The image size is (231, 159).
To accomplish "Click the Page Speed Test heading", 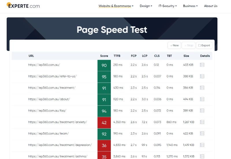I will pyautogui.click(x=112, y=30).
